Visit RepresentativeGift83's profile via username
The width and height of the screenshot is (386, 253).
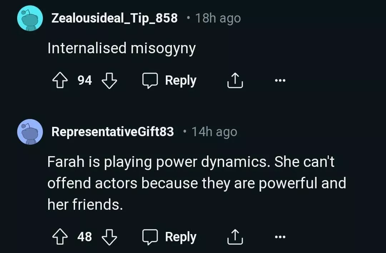(x=113, y=132)
